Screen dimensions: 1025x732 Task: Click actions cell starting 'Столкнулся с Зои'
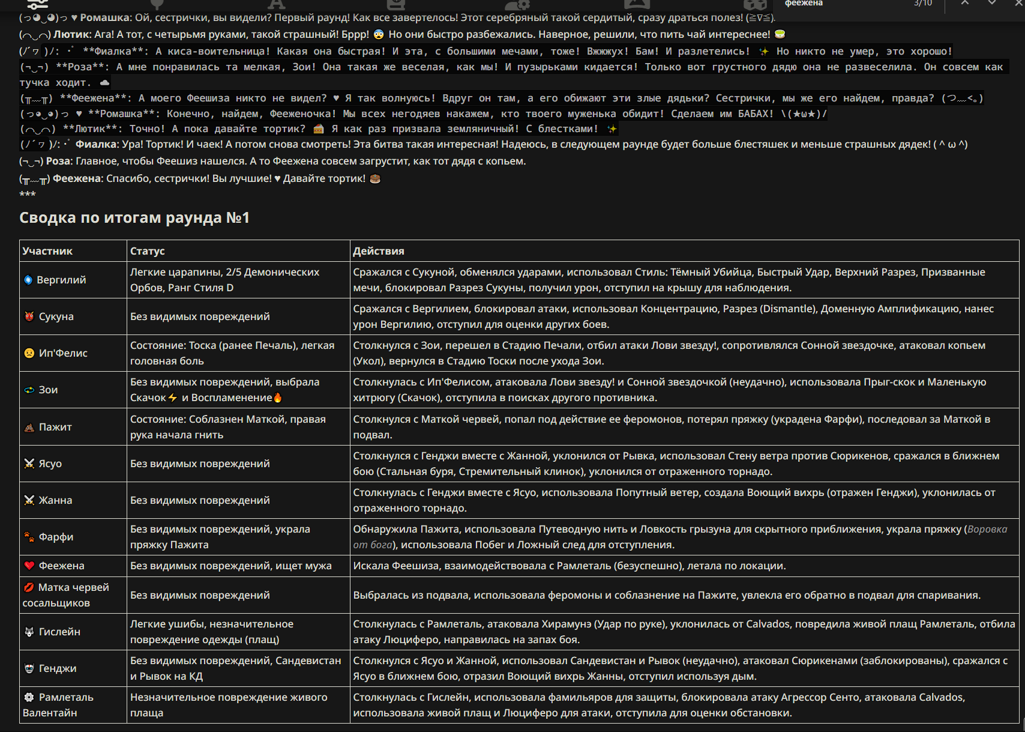[685, 353]
